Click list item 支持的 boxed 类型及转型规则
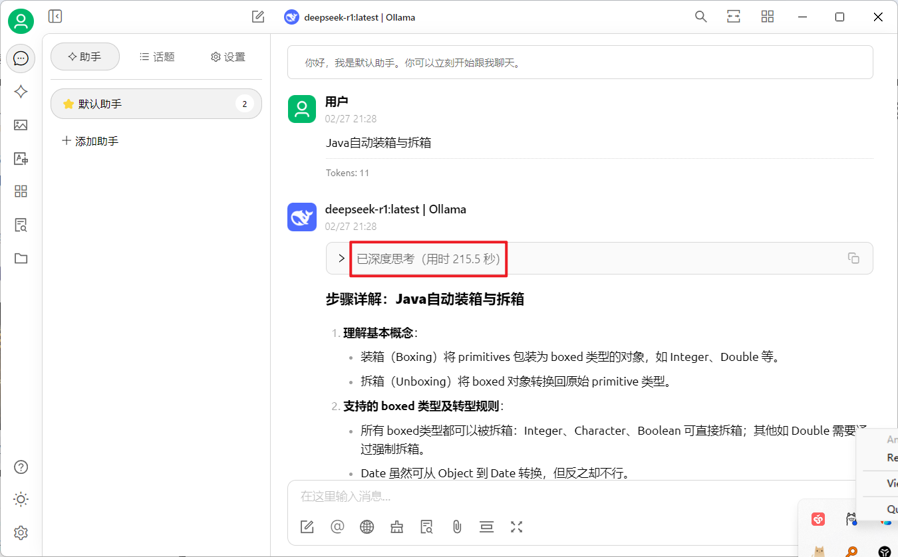The height and width of the screenshot is (557, 898). pos(421,406)
